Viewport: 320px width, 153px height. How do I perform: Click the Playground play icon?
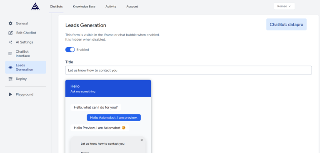coord(10,94)
